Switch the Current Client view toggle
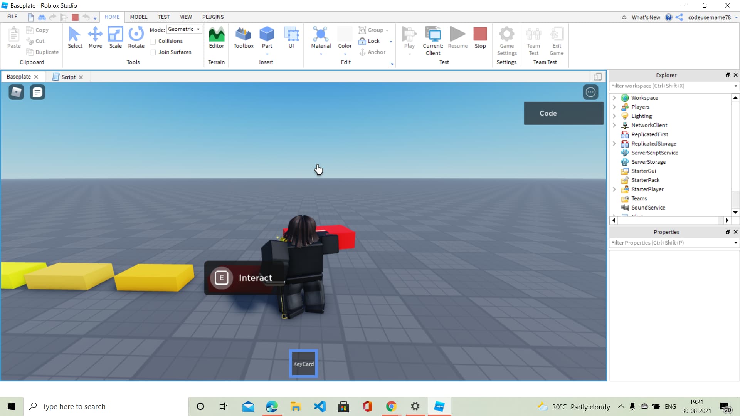Image resolution: width=740 pixels, height=416 pixels. coord(433,41)
